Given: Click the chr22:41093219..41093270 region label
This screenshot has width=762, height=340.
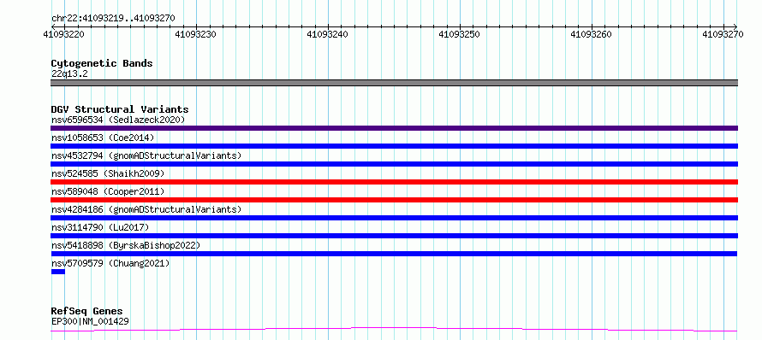Looking at the screenshot, I should (x=113, y=19).
